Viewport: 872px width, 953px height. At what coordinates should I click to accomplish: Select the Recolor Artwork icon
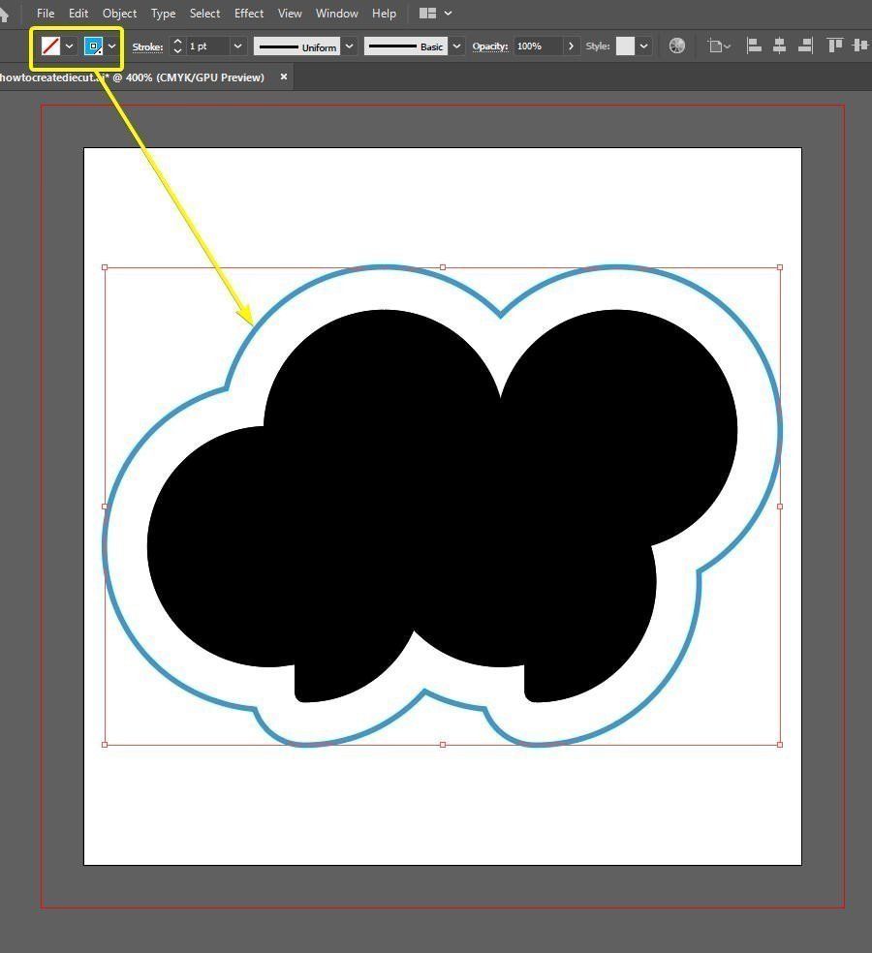pos(676,46)
